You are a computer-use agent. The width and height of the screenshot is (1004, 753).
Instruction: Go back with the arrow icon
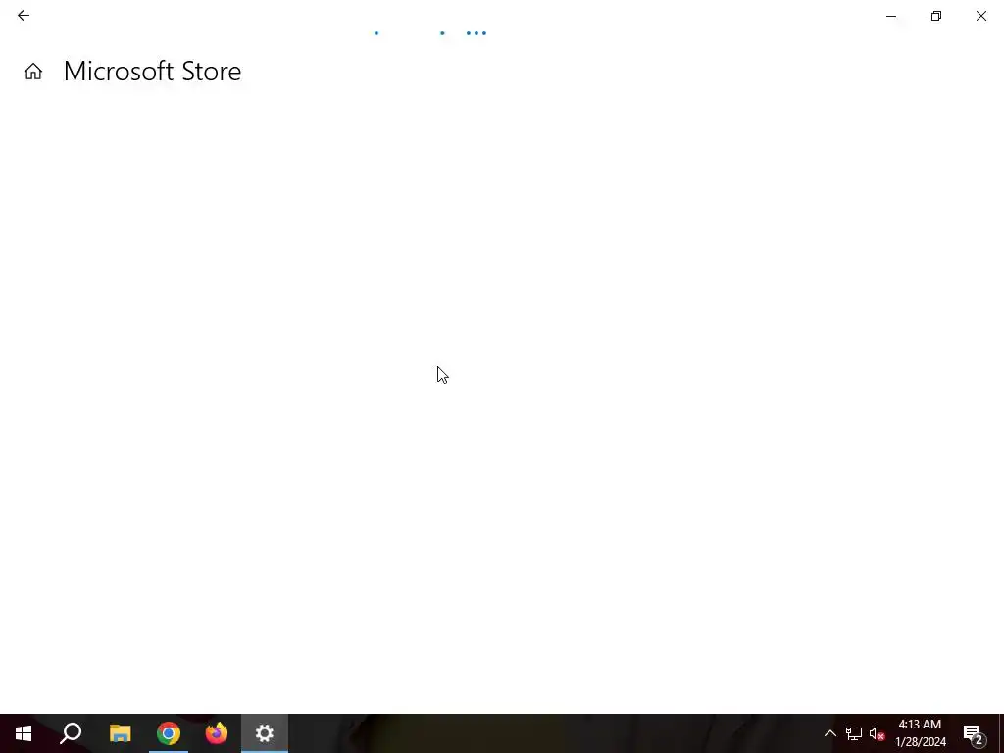click(24, 16)
